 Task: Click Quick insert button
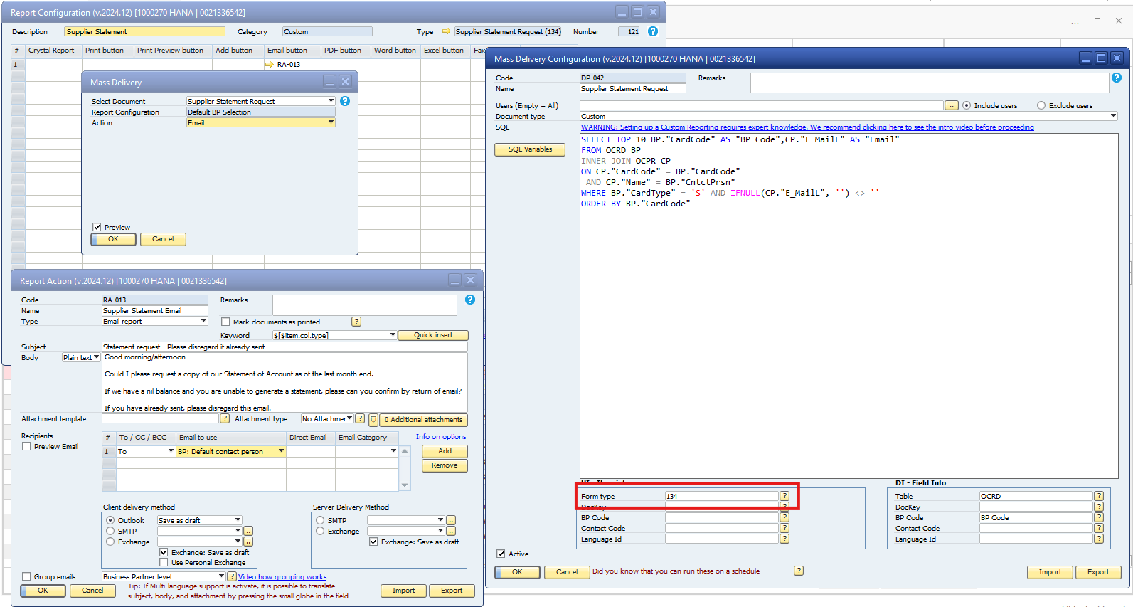(x=433, y=335)
